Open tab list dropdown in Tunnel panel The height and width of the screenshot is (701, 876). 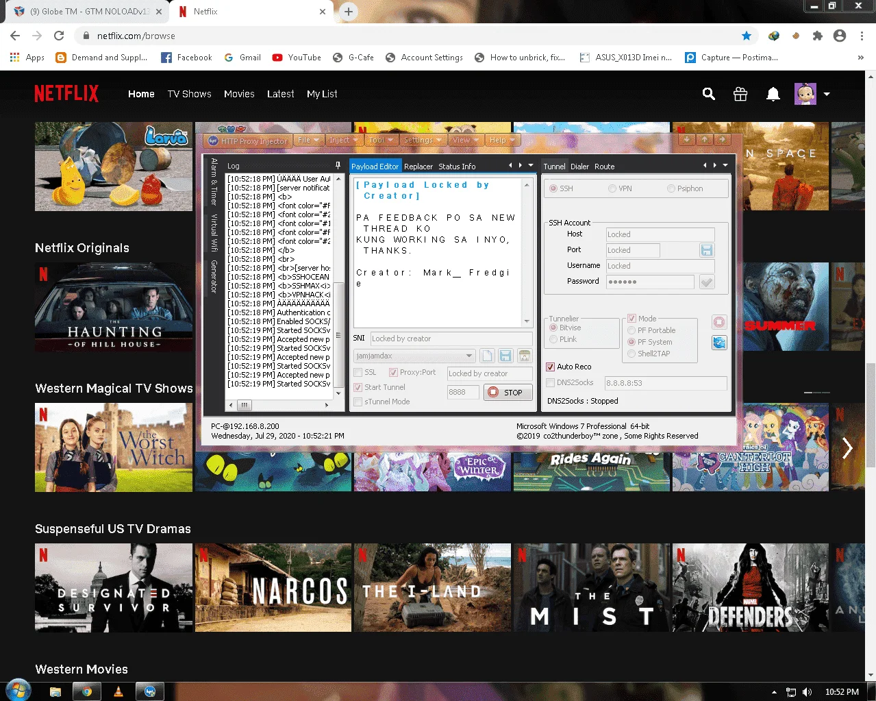[725, 165]
